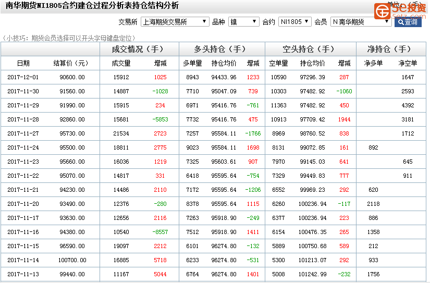Click the green short change -1060
This screenshot has height=283, width=430.
pos(344,91)
